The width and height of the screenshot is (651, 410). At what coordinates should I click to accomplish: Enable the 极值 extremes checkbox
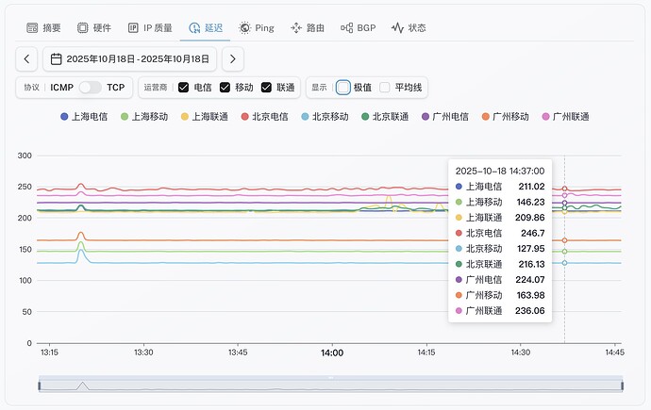point(342,88)
